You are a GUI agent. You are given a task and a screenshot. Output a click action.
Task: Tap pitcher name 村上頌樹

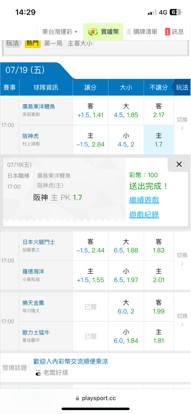[31, 144]
